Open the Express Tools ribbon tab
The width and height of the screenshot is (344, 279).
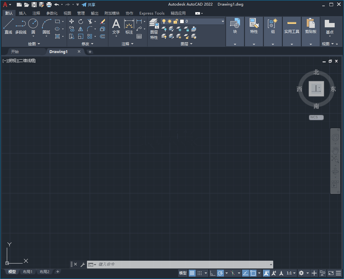(x=152, y=13)
